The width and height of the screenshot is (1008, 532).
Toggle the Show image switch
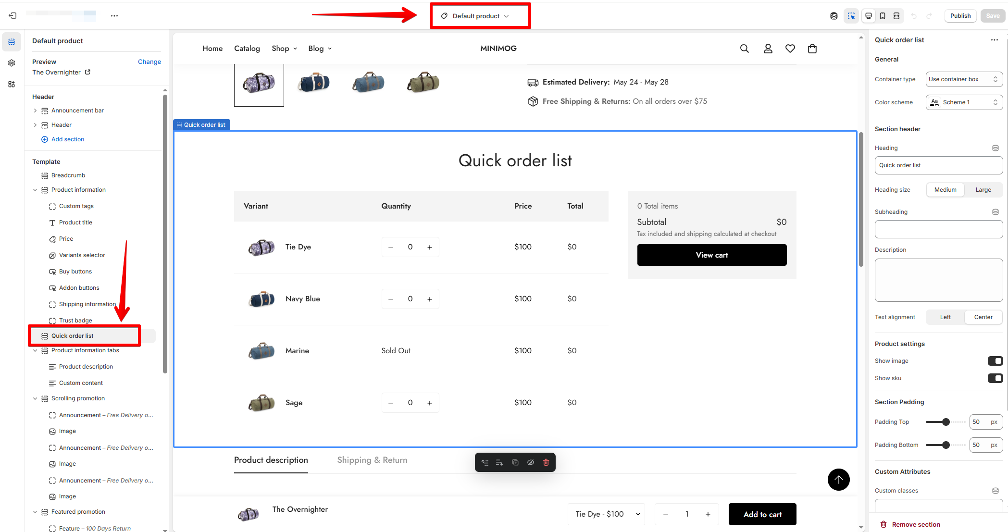(x=995, y=361)
